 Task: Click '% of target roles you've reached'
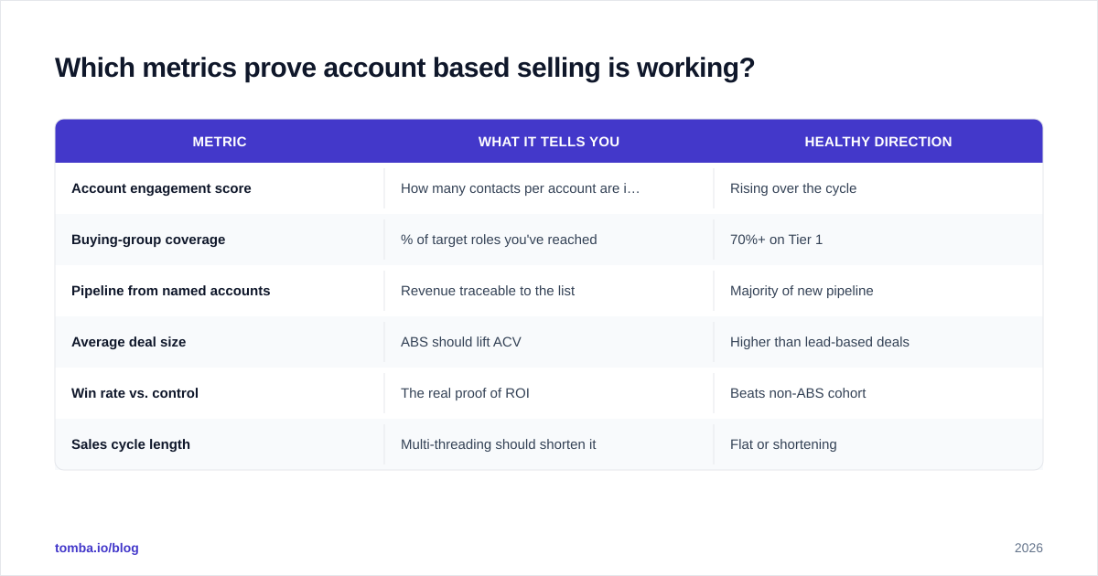point(499,240)
